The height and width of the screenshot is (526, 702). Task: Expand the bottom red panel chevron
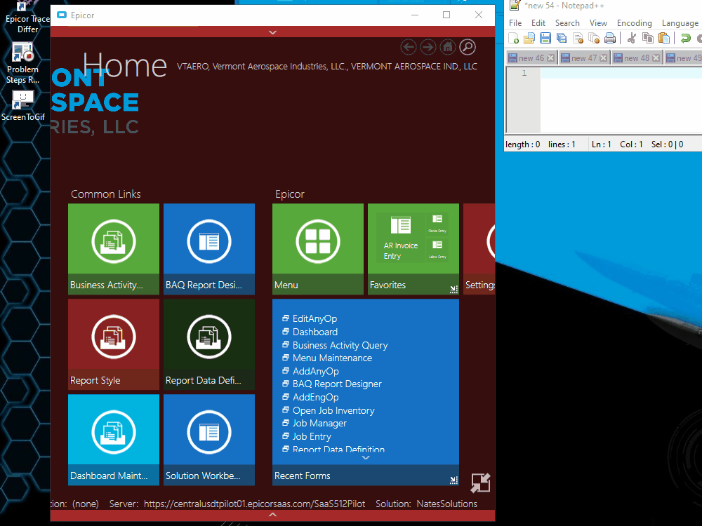coord(272,515)
